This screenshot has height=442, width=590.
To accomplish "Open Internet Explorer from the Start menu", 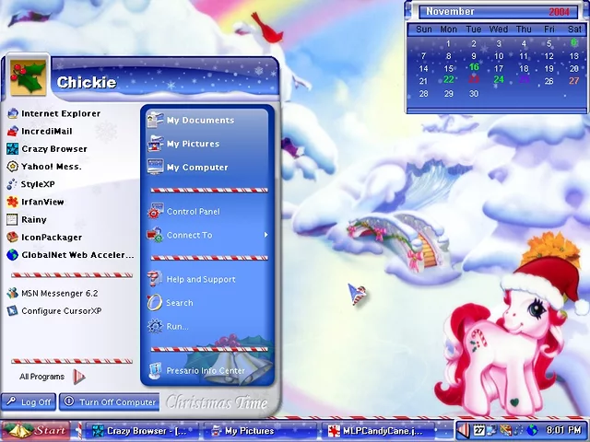I will (x=53, y=113).
